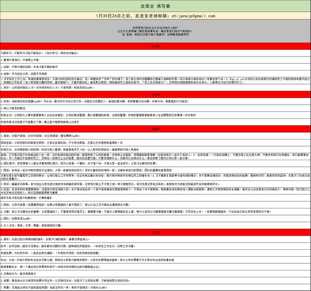
Task: Select the red 品德类 section header
Action: click(x=155, y=128)
